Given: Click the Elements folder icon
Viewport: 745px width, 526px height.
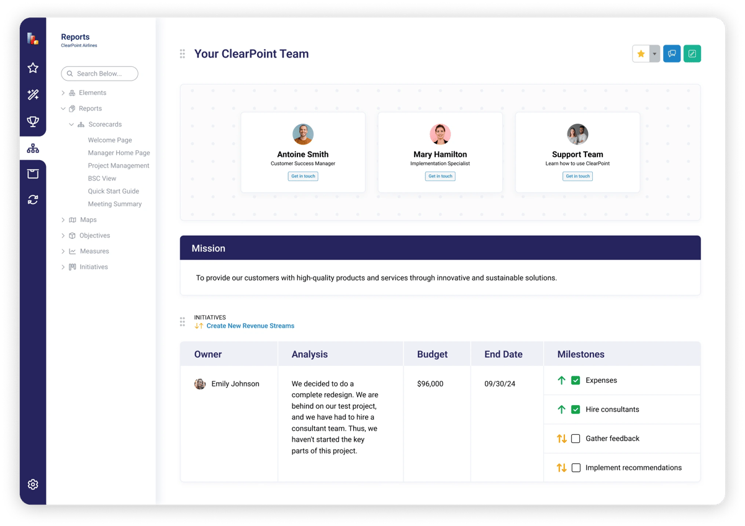Looking at the screenshot, I should [x=72, y=93].
